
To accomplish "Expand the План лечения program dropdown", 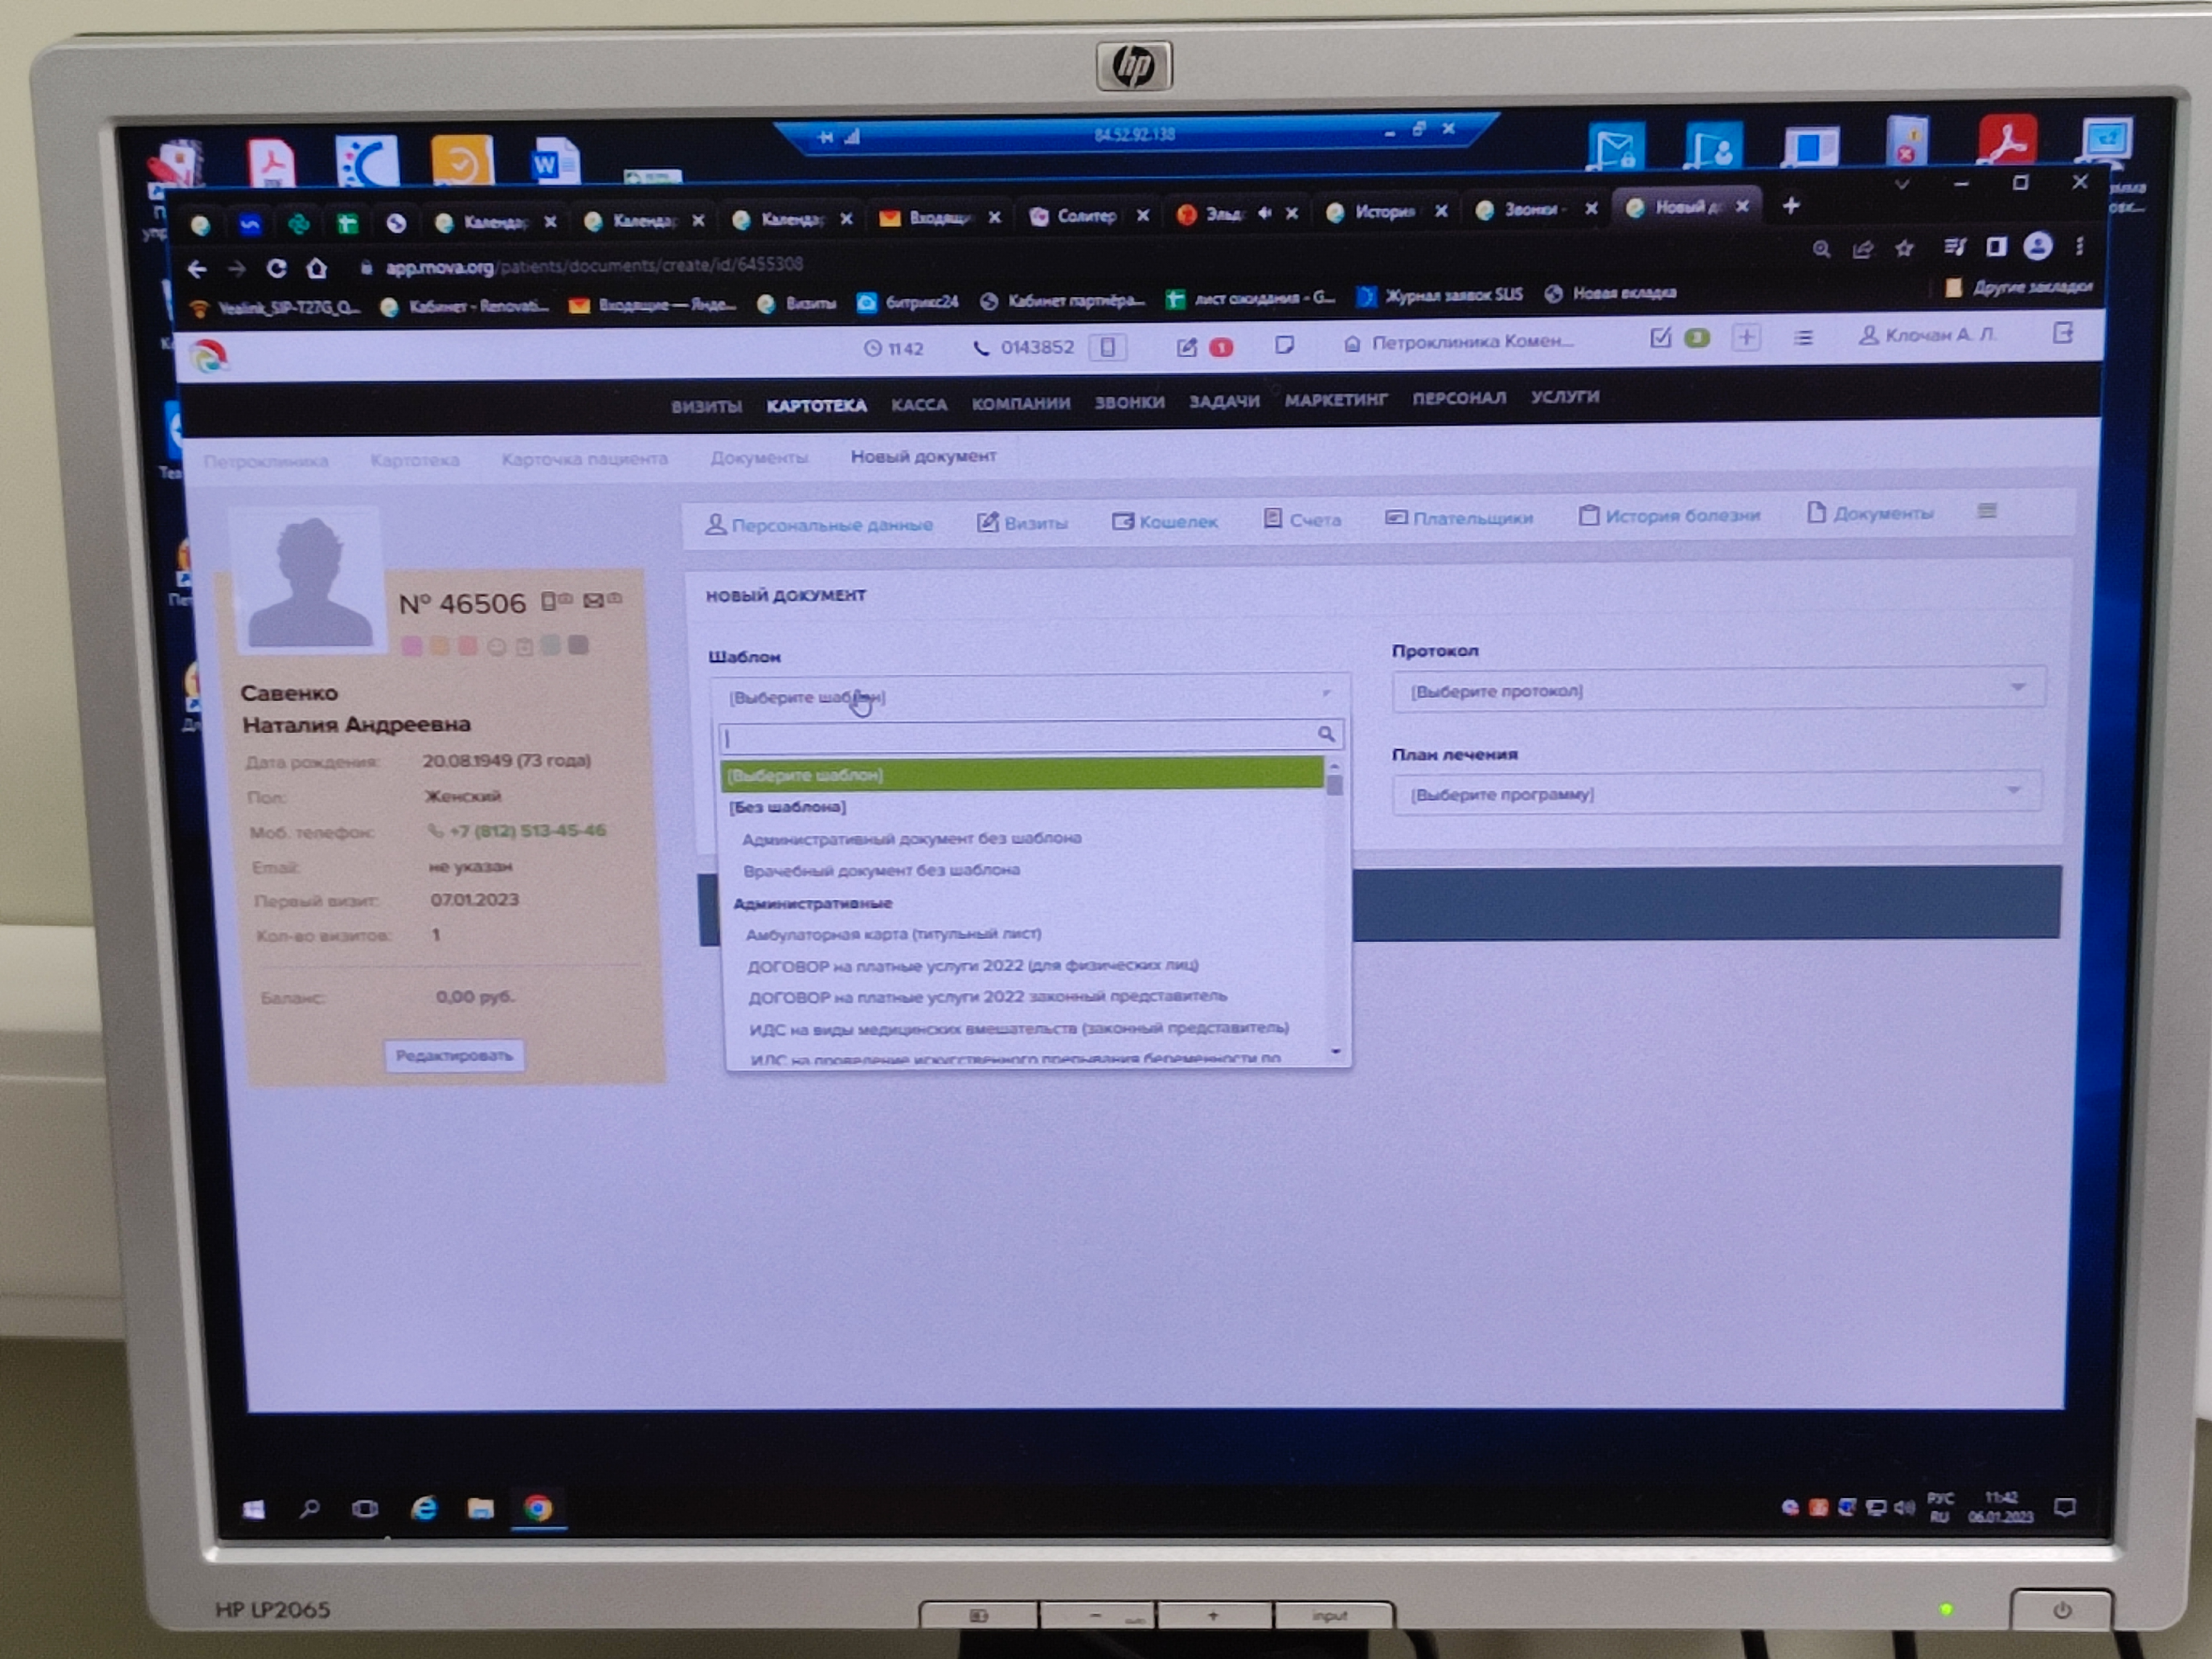I will click(1717, 793).
